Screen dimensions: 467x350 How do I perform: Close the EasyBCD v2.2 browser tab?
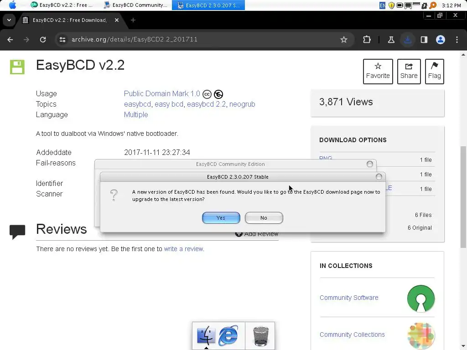(x=117, y=20)
